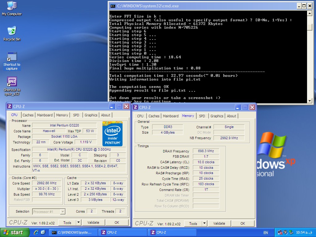This screenshot has width=316, height=237.
Task: Click the Multiplier x 30.0 value
Action: click(x=47, y=189)
